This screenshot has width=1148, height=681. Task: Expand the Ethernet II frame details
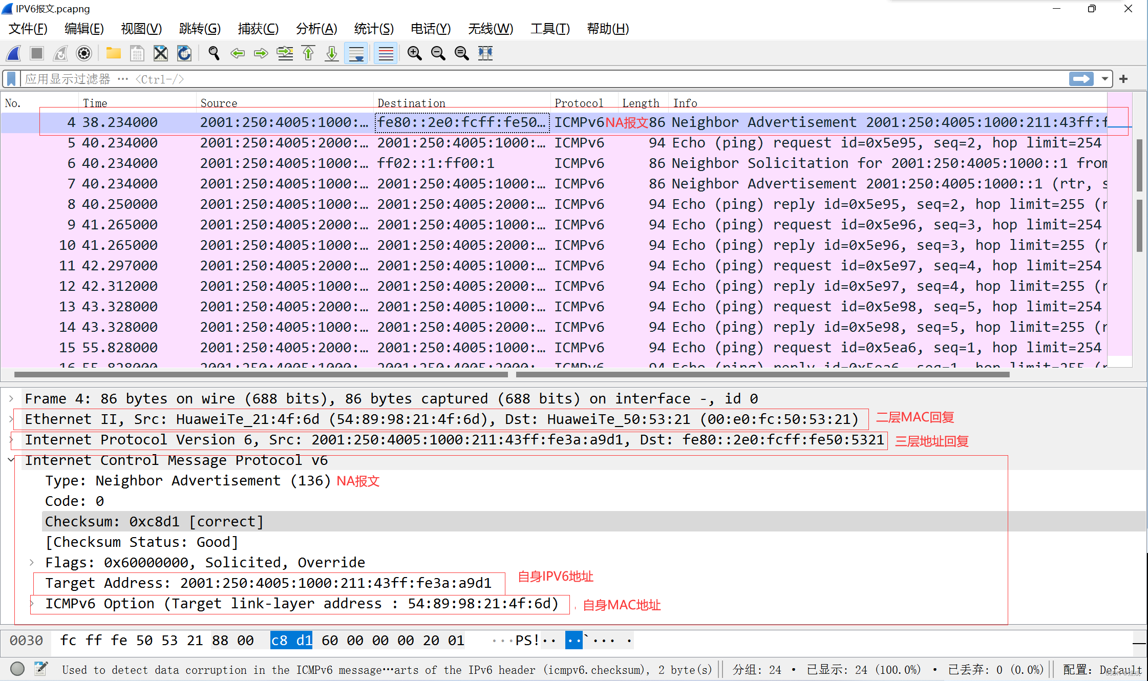tap(11, 419)
